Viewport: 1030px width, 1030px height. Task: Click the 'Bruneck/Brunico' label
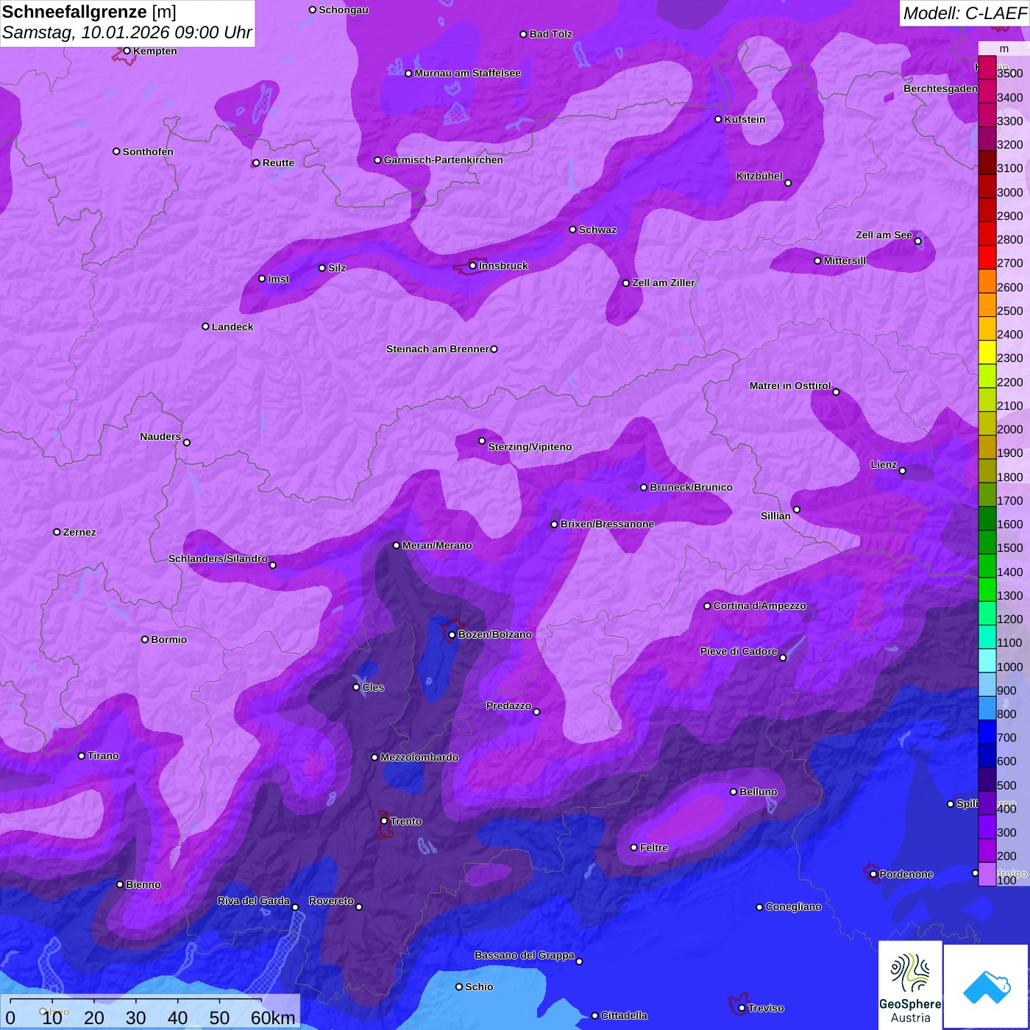[691, 487]
